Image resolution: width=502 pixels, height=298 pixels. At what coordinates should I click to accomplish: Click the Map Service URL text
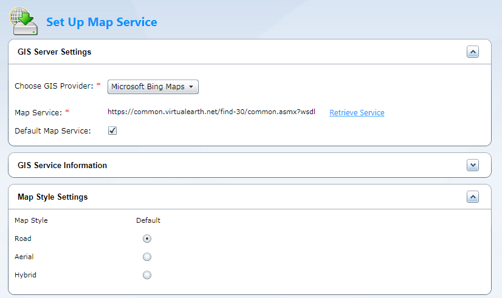tap(211, 112)
